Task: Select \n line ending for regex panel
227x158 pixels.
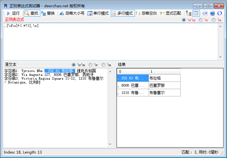Action: (214, 20)
